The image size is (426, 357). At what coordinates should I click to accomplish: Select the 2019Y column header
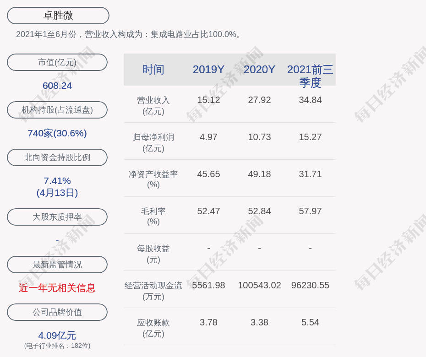tap(208, 70)
